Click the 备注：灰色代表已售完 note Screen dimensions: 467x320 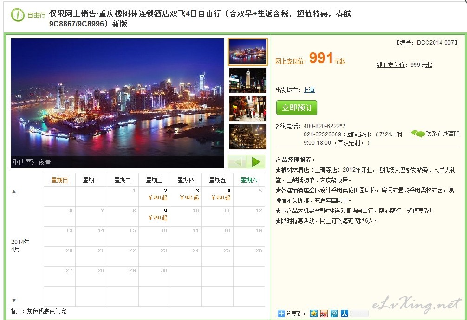click(39, 311)
